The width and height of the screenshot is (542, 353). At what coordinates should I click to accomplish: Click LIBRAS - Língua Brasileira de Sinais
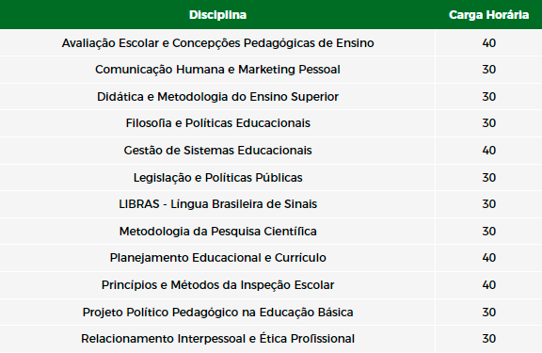click(217, 204)
